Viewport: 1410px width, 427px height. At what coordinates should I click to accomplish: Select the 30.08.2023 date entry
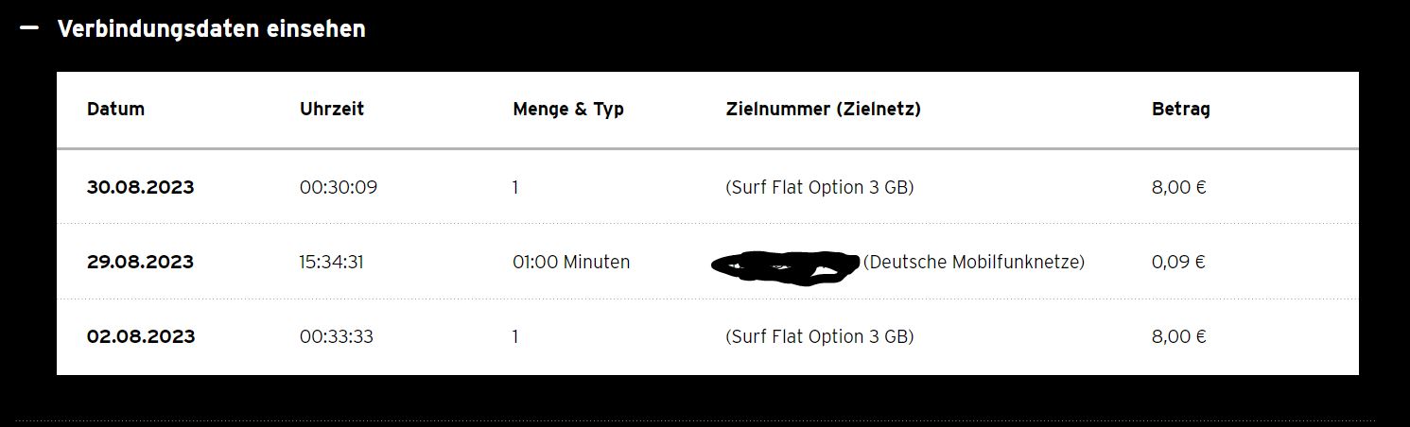pos(140,187)
